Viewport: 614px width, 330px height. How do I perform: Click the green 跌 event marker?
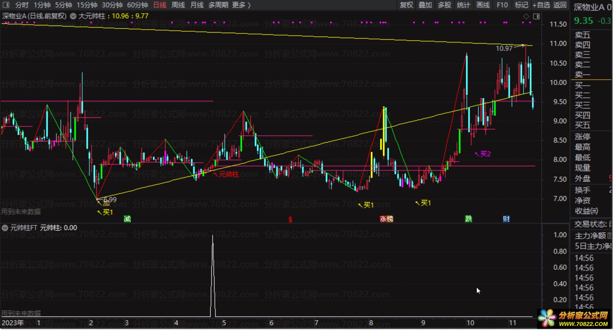468,219
